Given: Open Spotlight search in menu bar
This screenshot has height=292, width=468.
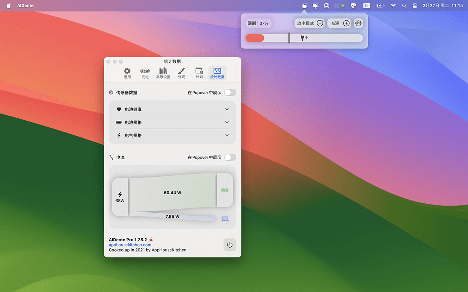Looking at the screenshot, I should tap(404, 6).
